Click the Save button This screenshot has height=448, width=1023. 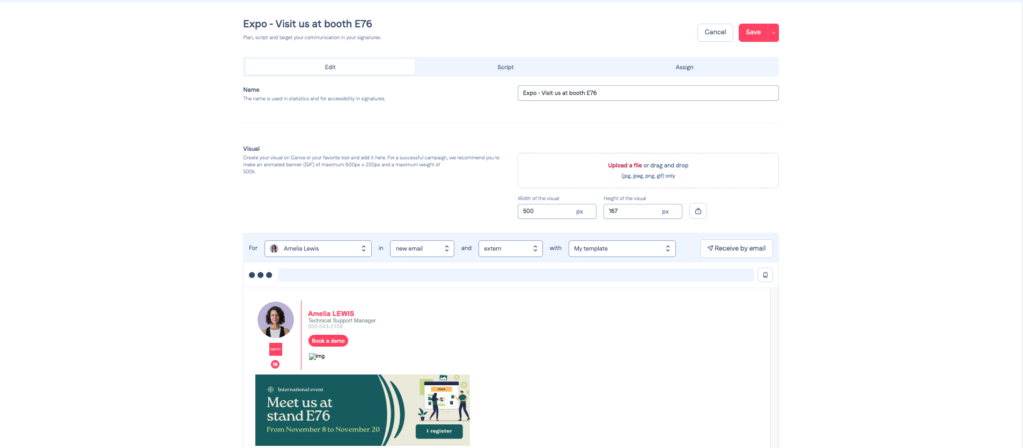(753, 33)
